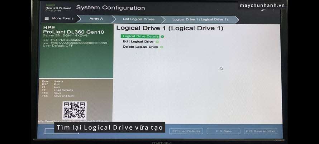Open the More Forms hamburger menu icon
Screen dimensions: 319x144
click(x=47, y=19)
